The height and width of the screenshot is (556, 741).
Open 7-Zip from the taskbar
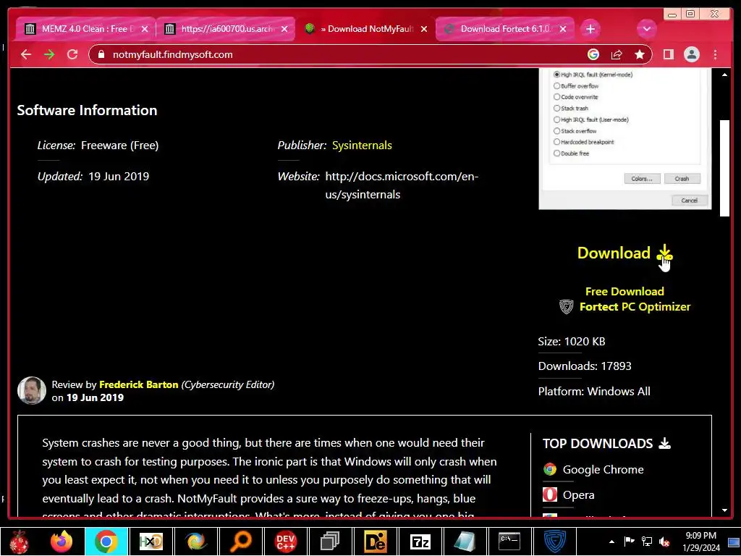[420, 542]
